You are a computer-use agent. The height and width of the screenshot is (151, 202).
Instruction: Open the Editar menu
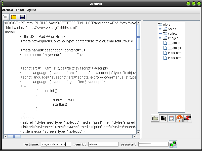click(x=20, y=10)
